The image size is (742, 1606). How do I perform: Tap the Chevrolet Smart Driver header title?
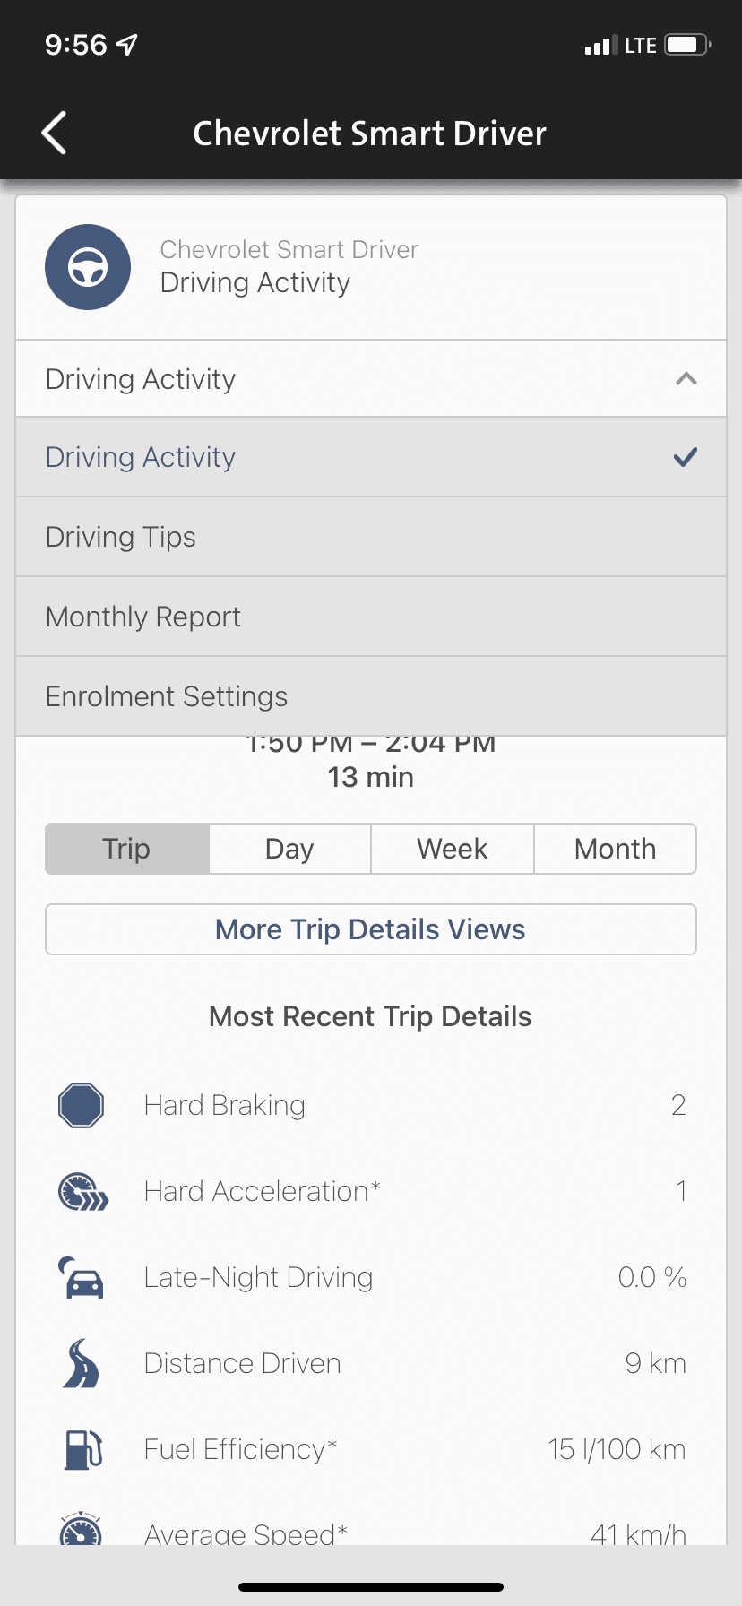tap(369, 134)
